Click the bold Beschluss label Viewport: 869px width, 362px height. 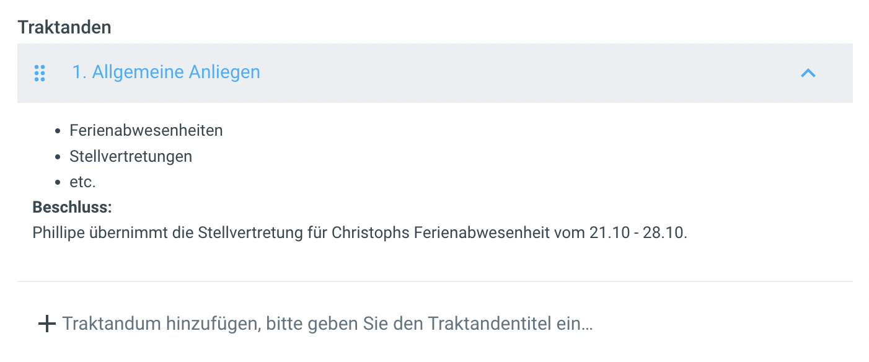[x=72, y=207]
